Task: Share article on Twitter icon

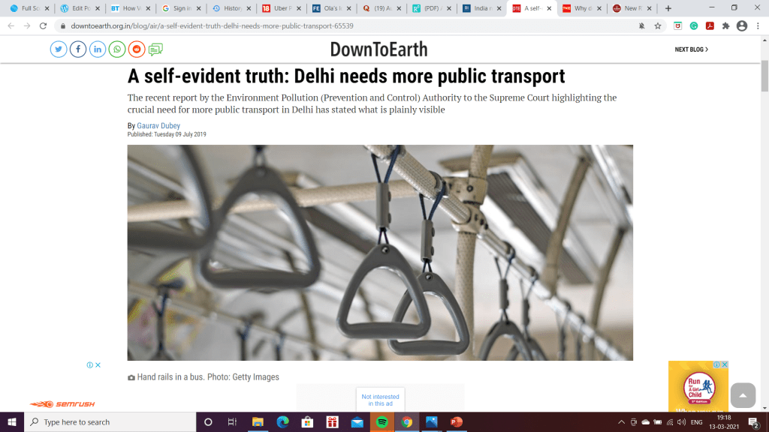Action: pyautogui.click(x=59, y=49)
